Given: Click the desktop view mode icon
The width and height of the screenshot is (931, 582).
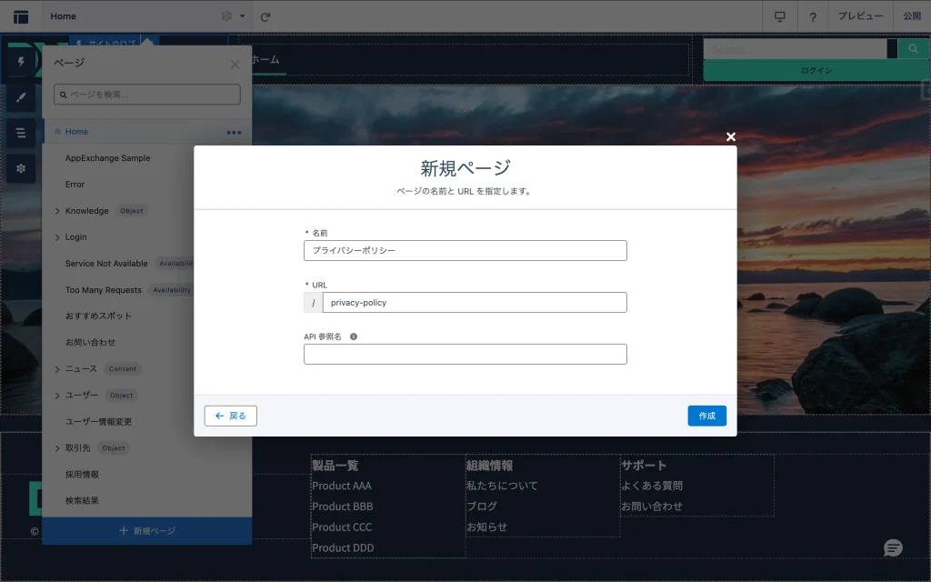Looking at the screenshot, I should pyautogui.click(x=779, y=16).
